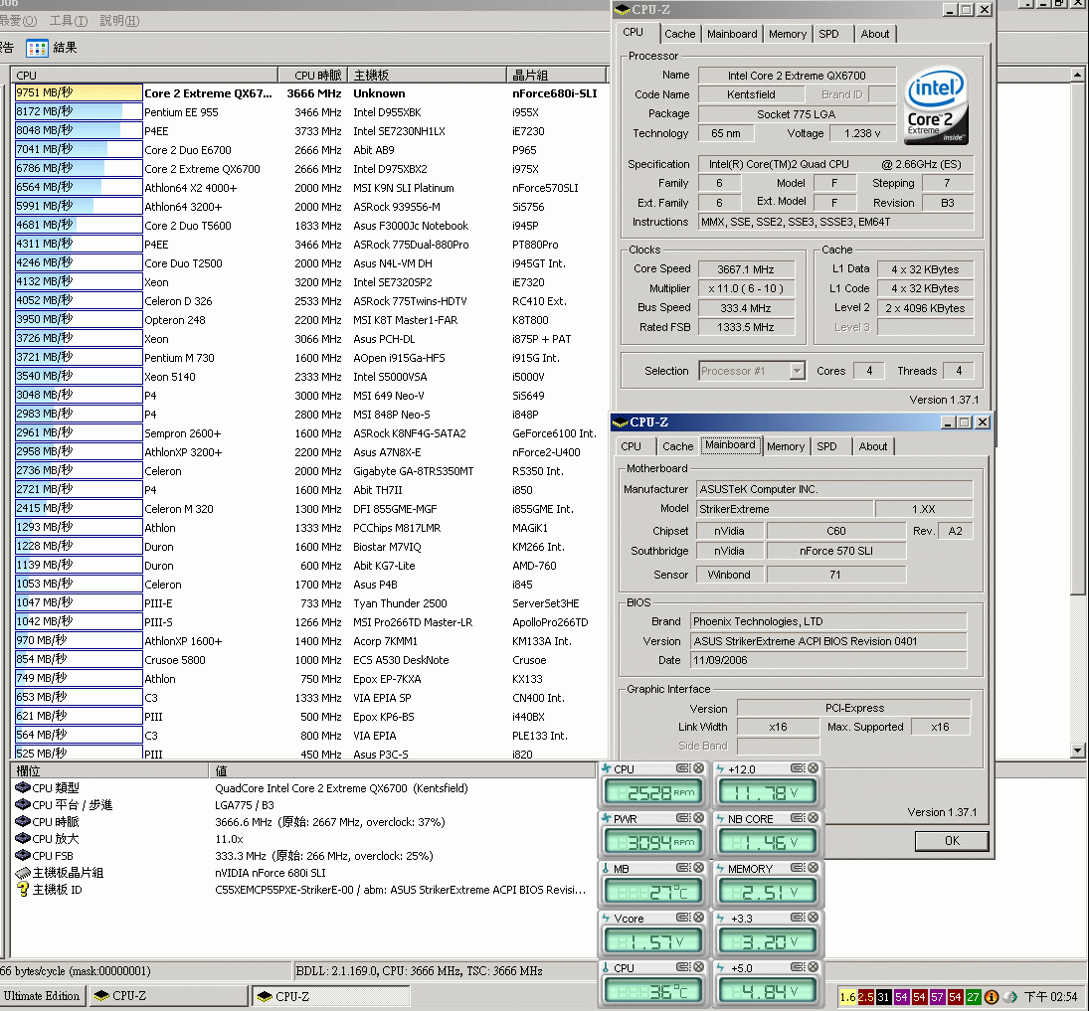1089x1011 pixels.
Task: Open Mainboard tab in Processor CPU-Z window
Action: click(x=732, y=34)
